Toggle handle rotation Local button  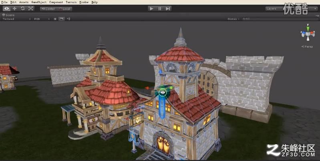click(x=64, y=9)
